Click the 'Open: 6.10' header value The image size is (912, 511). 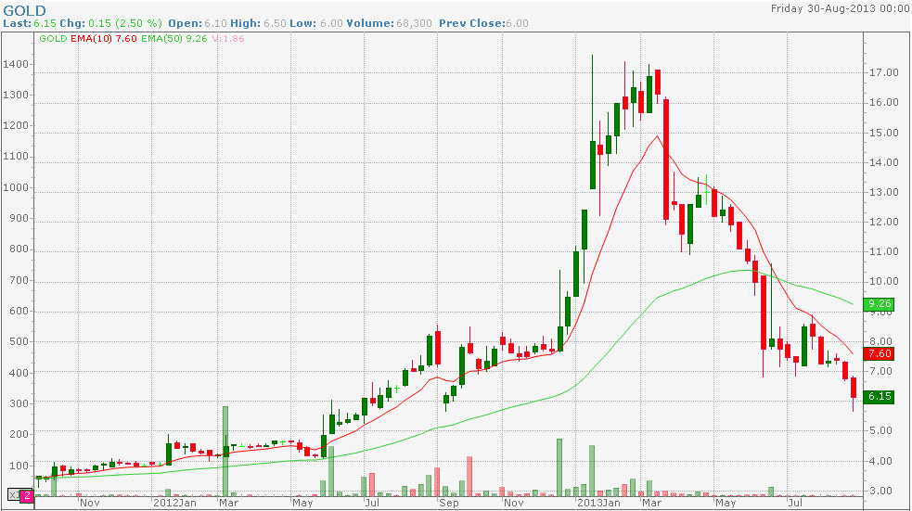click(x=198, y=23)
